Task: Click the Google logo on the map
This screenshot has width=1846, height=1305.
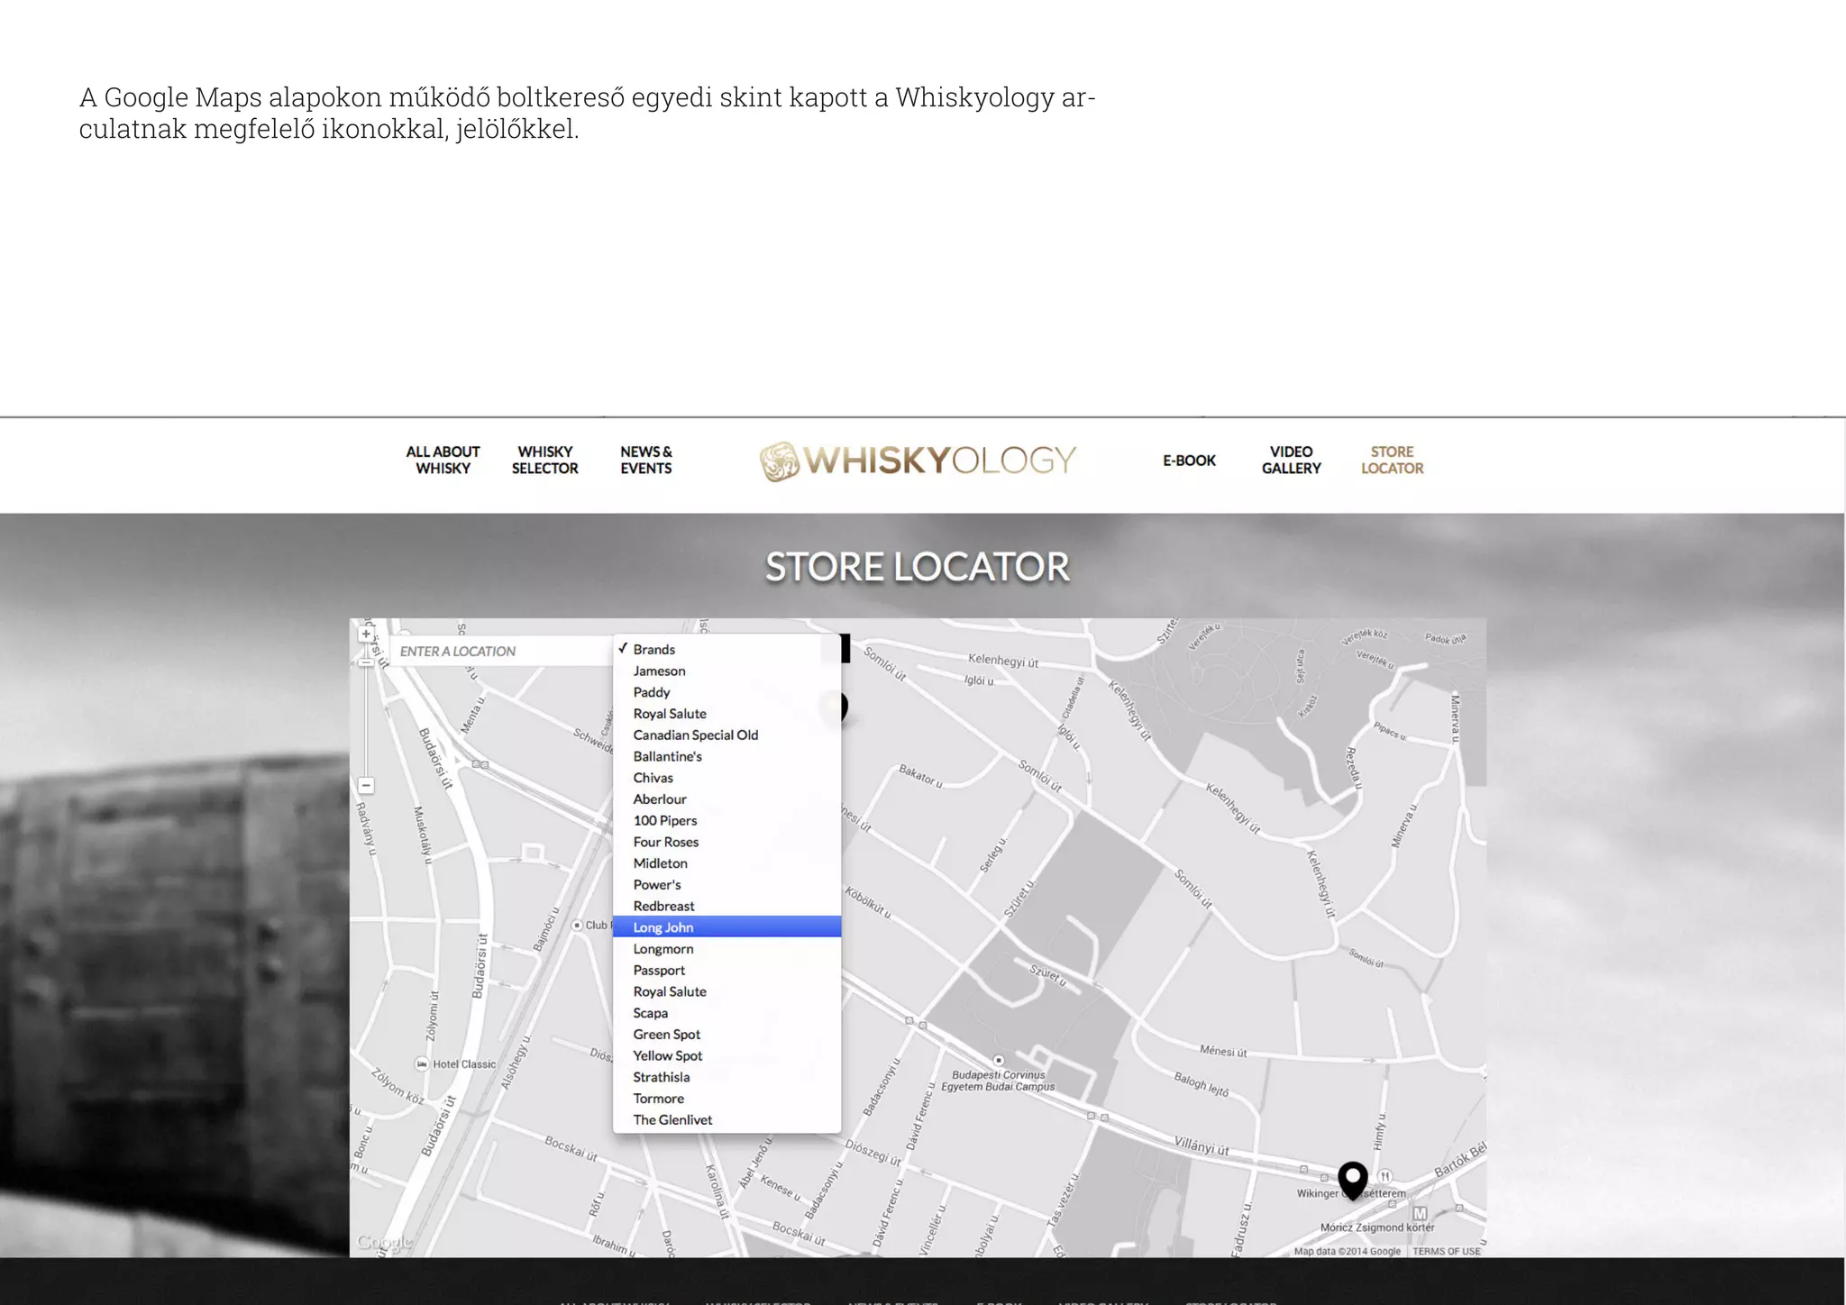Action: 384,1243
